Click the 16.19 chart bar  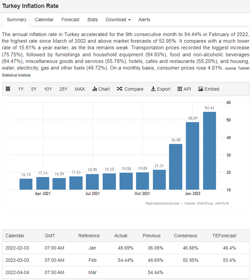26,184
